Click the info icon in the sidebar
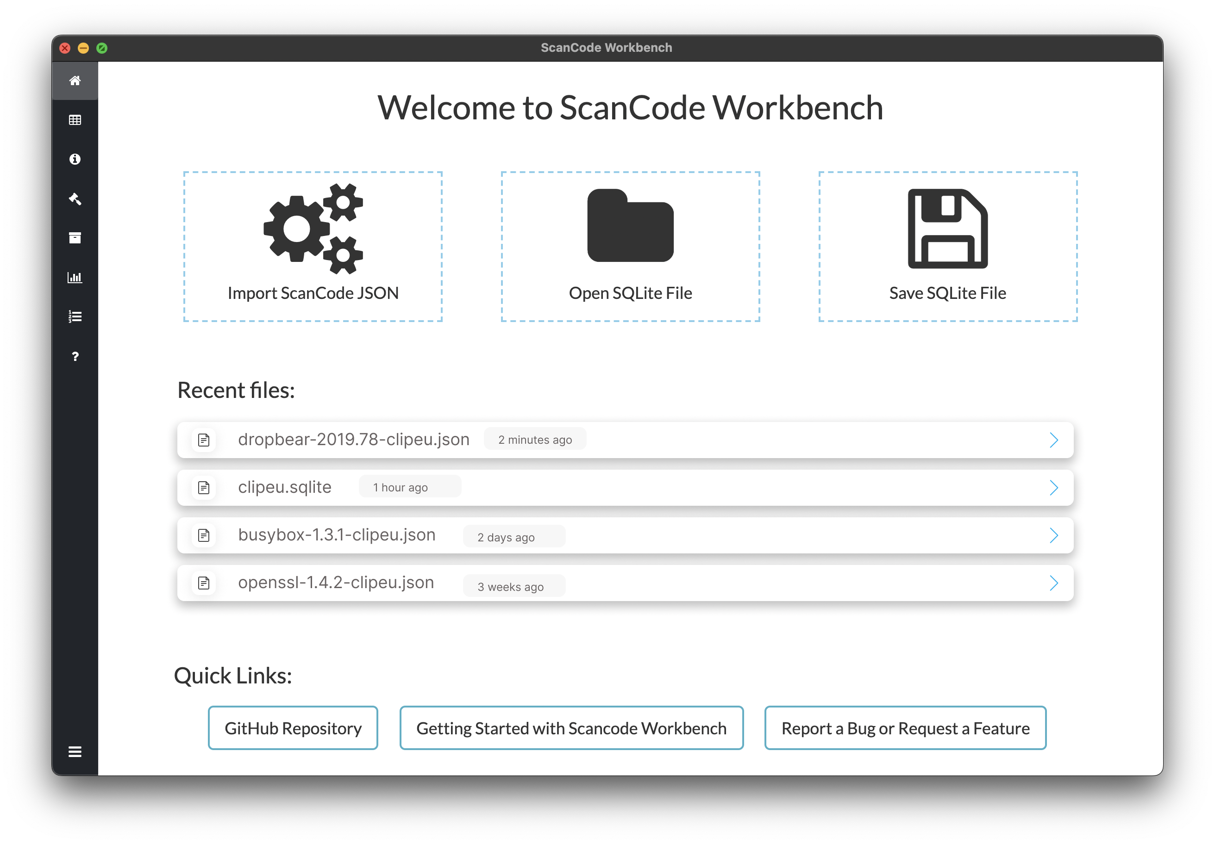Image resolution: width=1215 pixels, height=844 pixels. [75, 159]
